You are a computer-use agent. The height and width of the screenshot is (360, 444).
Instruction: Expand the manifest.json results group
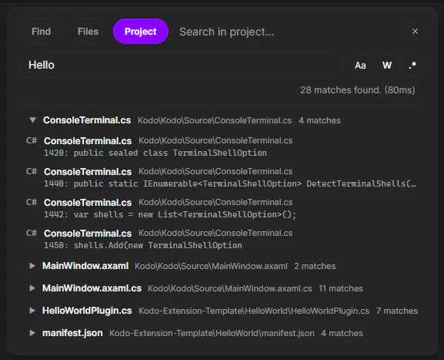[32, 333]
